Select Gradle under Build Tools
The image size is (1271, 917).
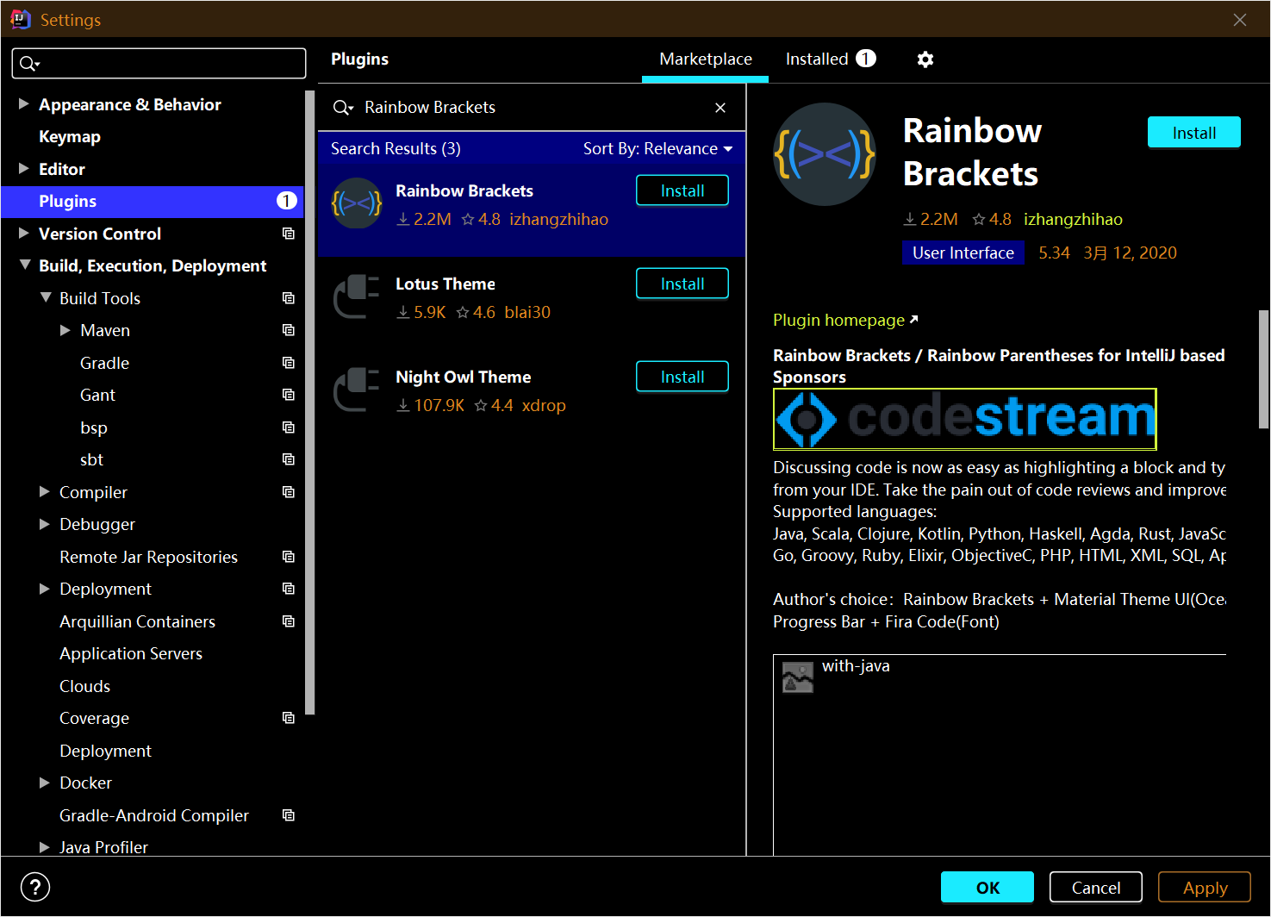(104, 363)
